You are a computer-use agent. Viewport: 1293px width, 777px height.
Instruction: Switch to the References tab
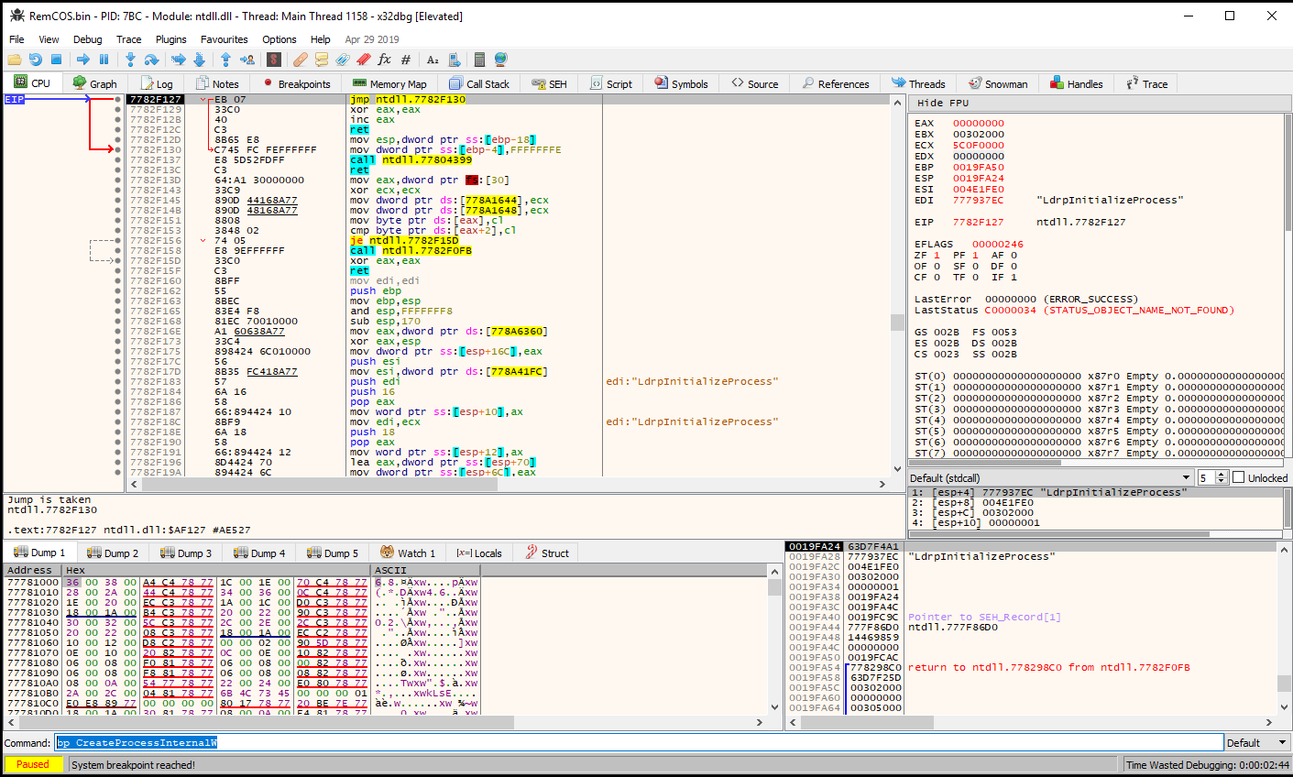coord(836,83)
